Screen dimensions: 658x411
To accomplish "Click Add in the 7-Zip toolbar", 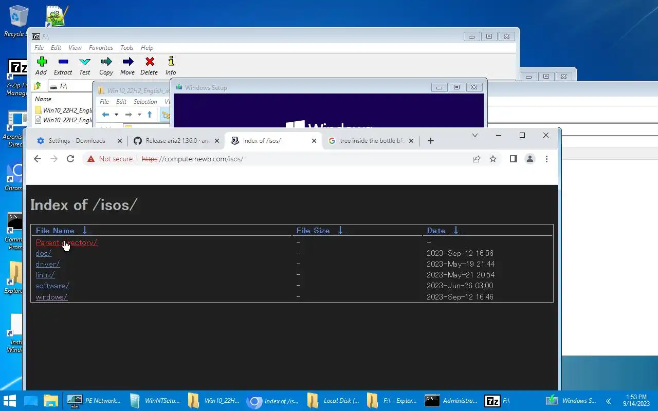I will (x=41, y=66).
